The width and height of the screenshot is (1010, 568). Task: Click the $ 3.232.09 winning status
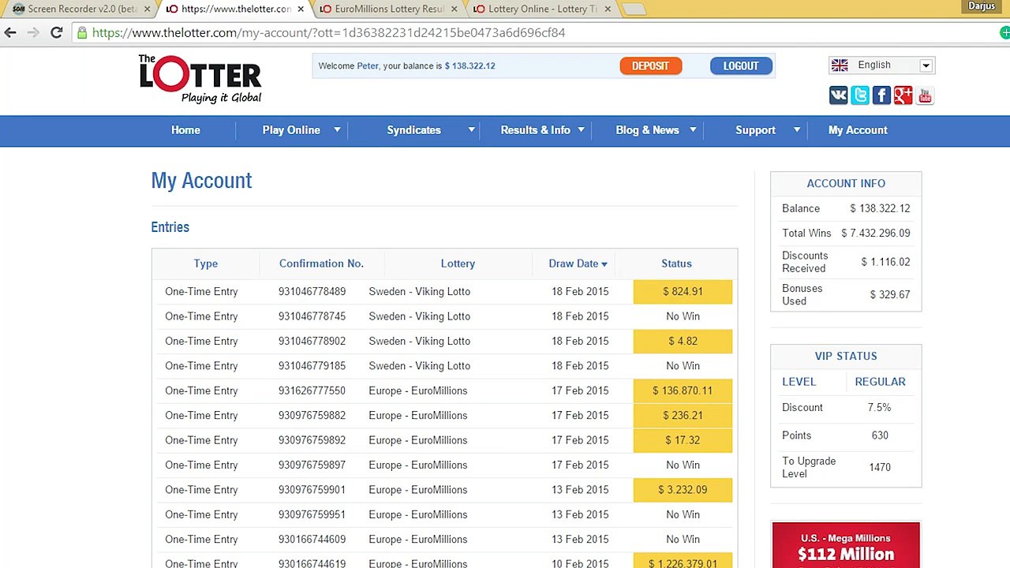pyautogui.click(x=683, y=490)
